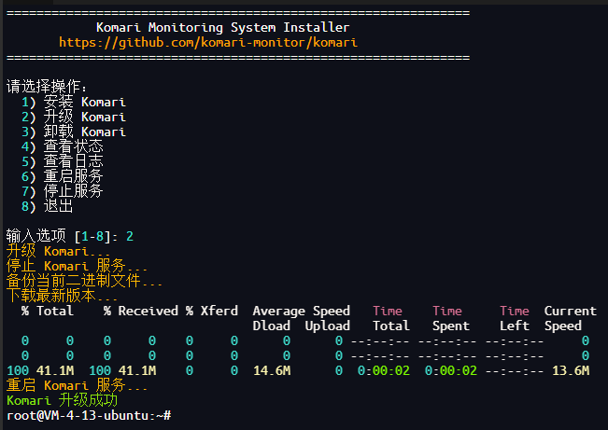
Task: Click the 备份当前二进制文件 status line
Action: click(x=84, y=281)
